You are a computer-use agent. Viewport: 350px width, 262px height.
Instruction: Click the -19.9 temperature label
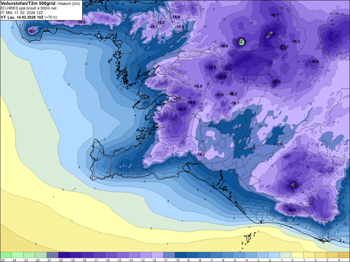click(x=222, y=77)
